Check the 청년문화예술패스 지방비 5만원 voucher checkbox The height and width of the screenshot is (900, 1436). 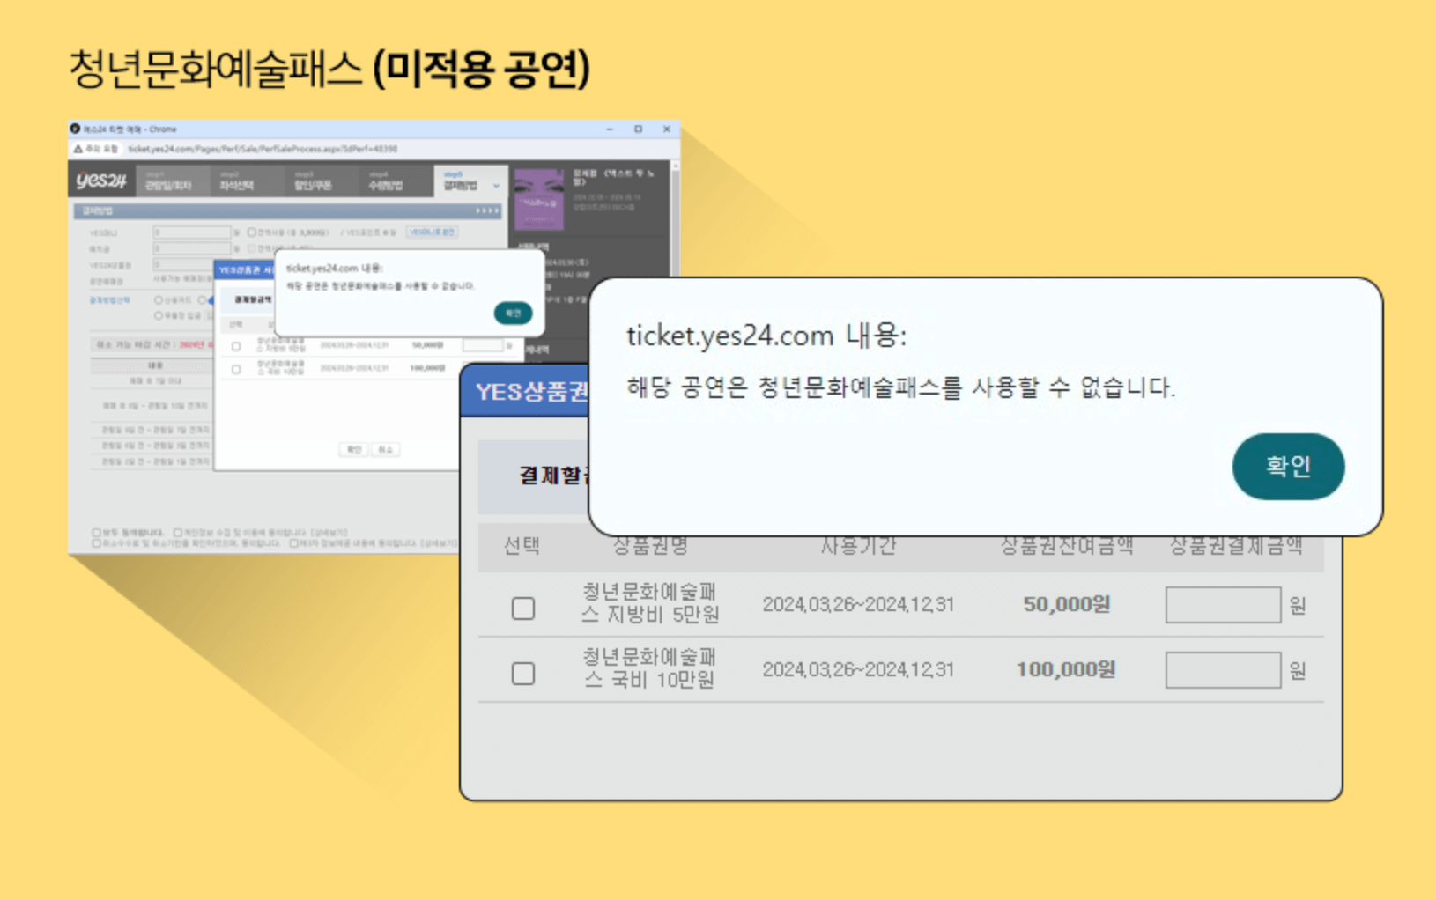(522, 609)
